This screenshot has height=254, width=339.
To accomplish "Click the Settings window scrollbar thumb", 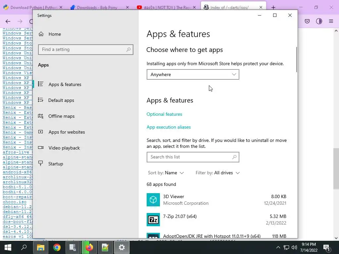I will coord(297,60).
